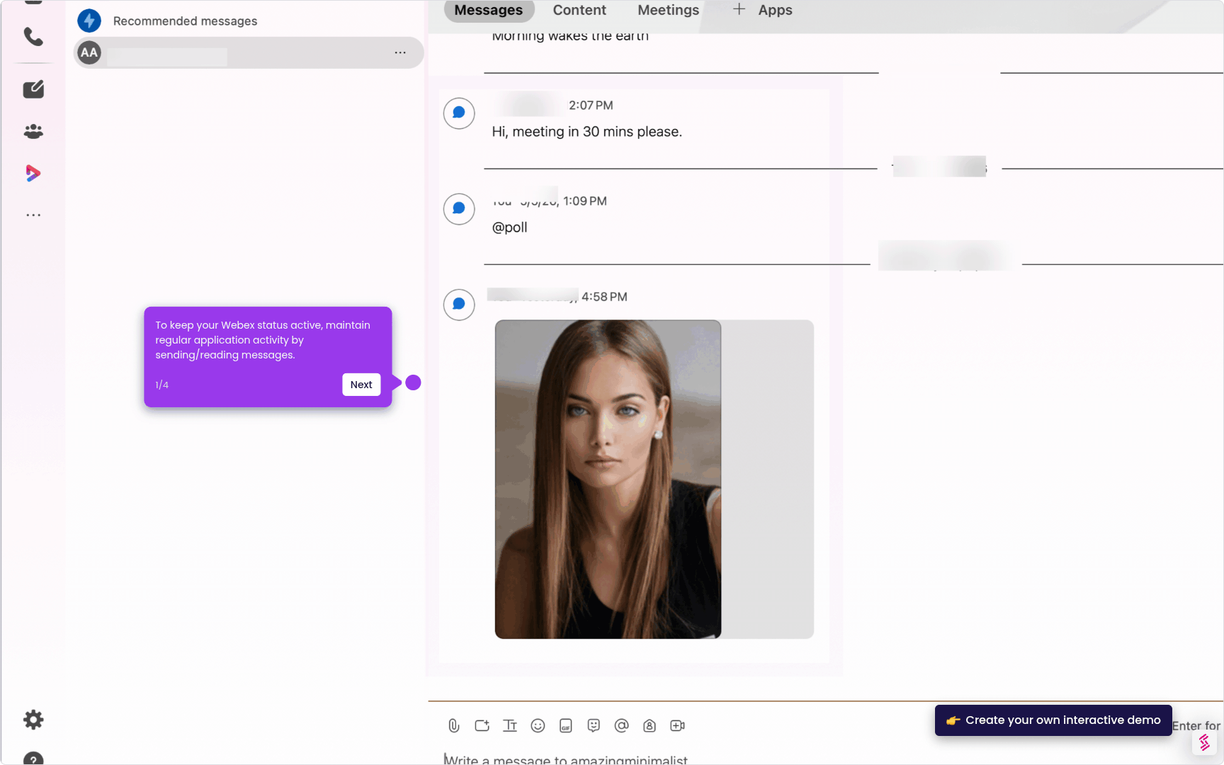This screenshot has height=765, width=1224.
Task: Switch to the Meetings tab
Action: tap(668, 10)
